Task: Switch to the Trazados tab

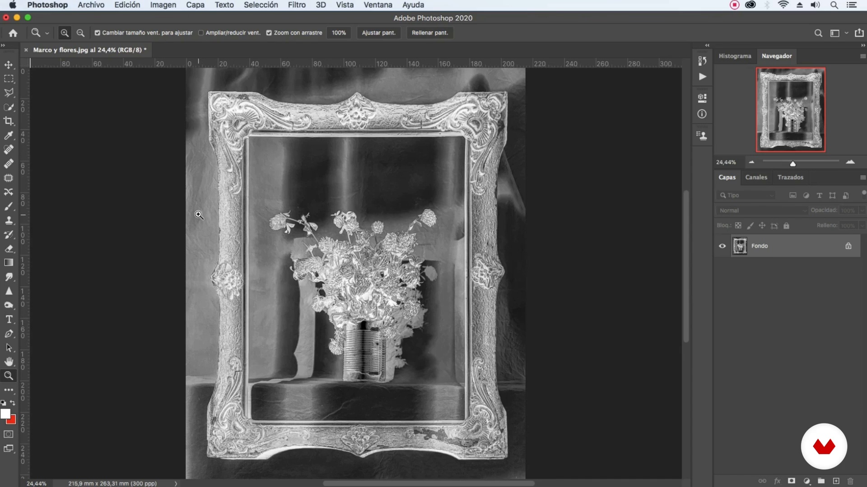Action: tap(790, 177)
